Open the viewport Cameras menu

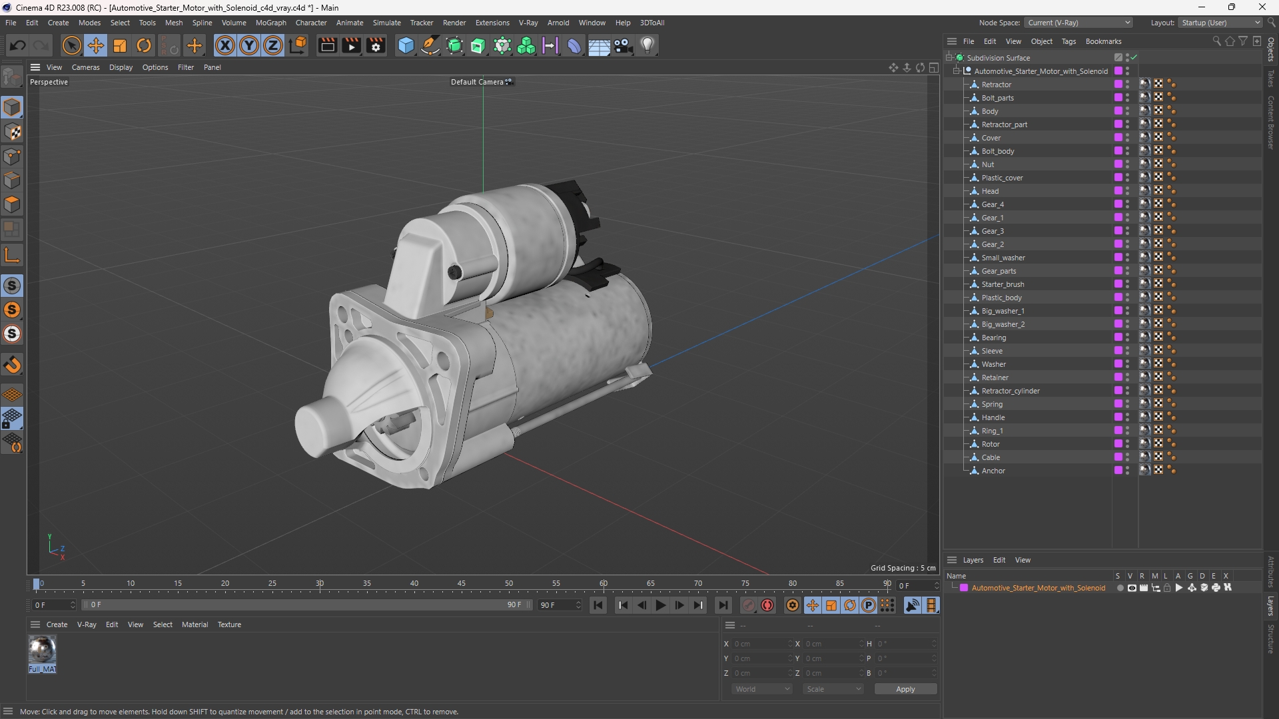tap(85, 67)
